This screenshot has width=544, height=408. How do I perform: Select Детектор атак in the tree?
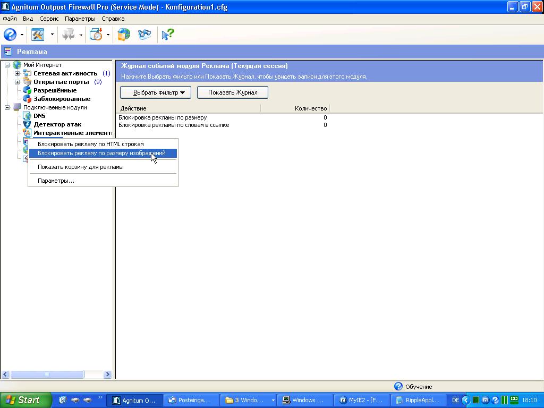pos(57,124)
